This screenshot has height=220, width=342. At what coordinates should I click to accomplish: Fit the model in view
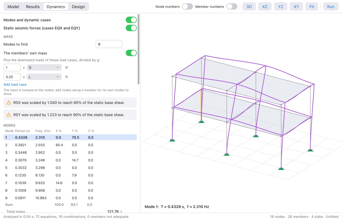[x=312, y=7]
